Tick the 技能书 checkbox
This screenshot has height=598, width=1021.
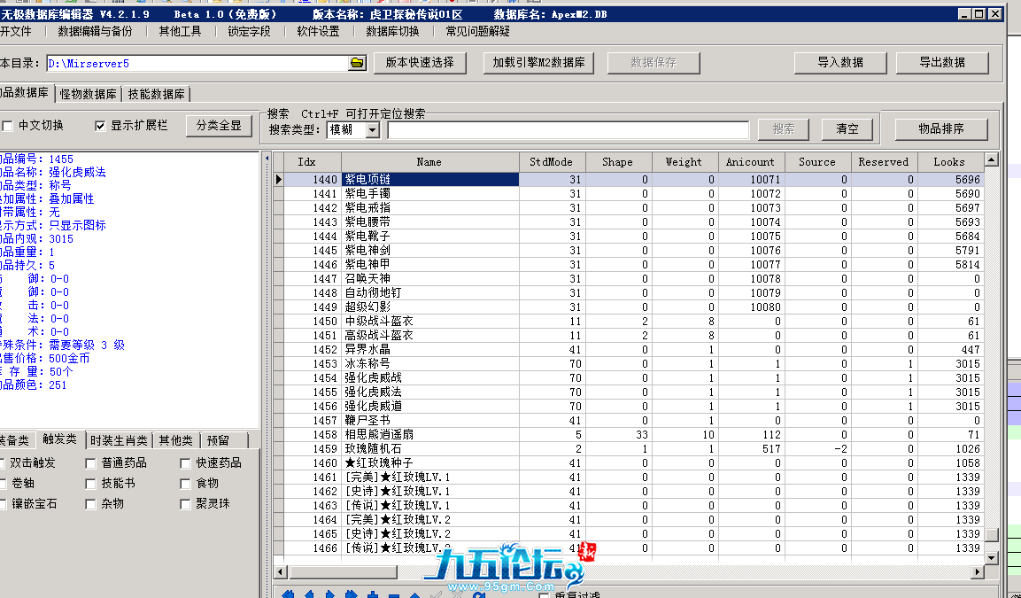point(91,484)
